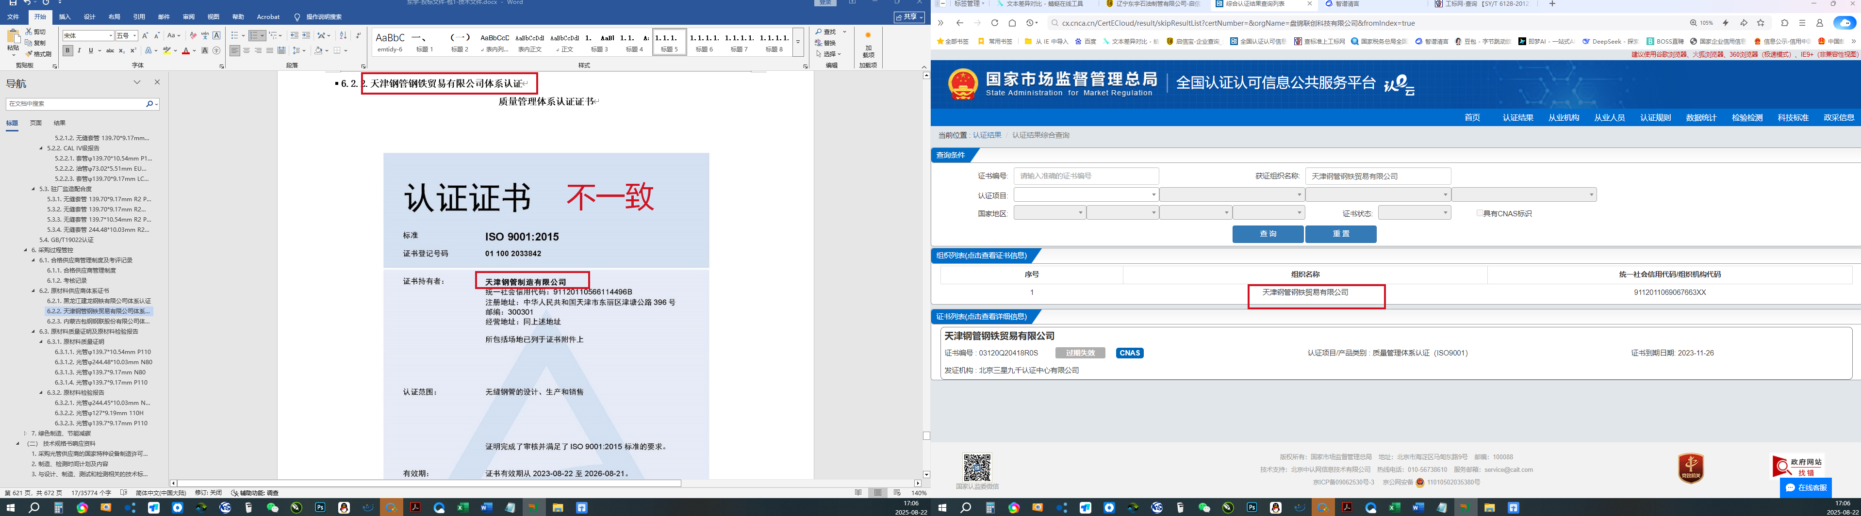
Task: Toggle character shading (gray A) in Word
Action: click(x=205, y=50)
